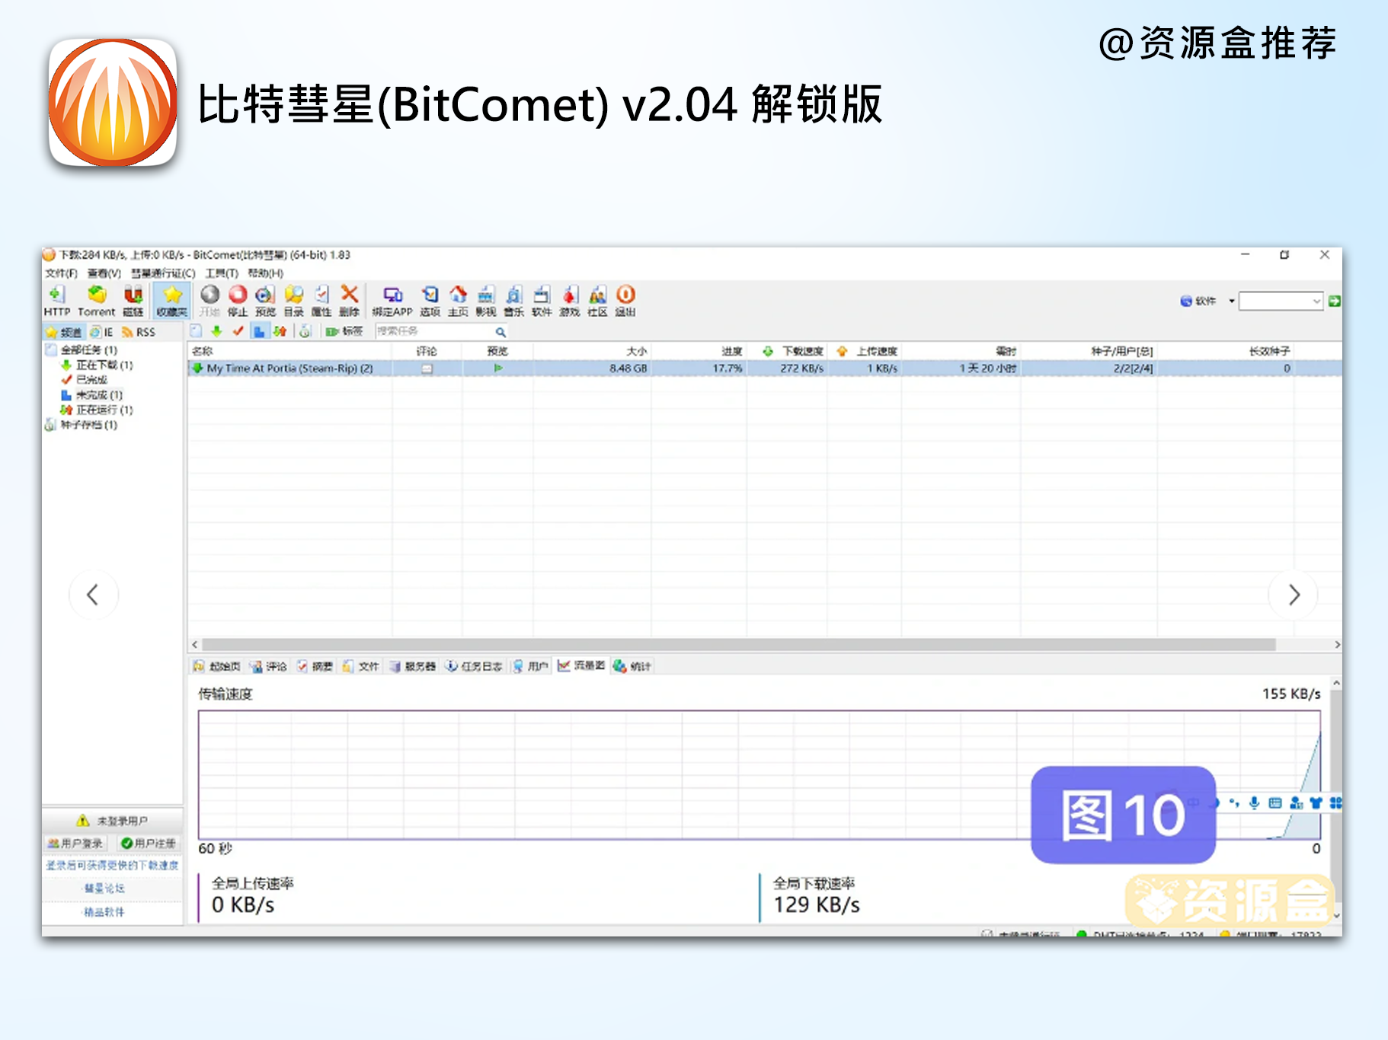Screen dimensions: 1388x1040
Task: Toggle the Favorites (收藏夹) panel
Action: click(172, 301)
